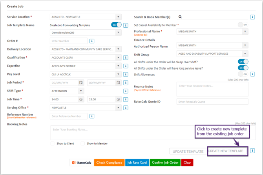Viewport: 263px width, 175px height.
Task: Click the Create New Template button
Action: (228, 151)
